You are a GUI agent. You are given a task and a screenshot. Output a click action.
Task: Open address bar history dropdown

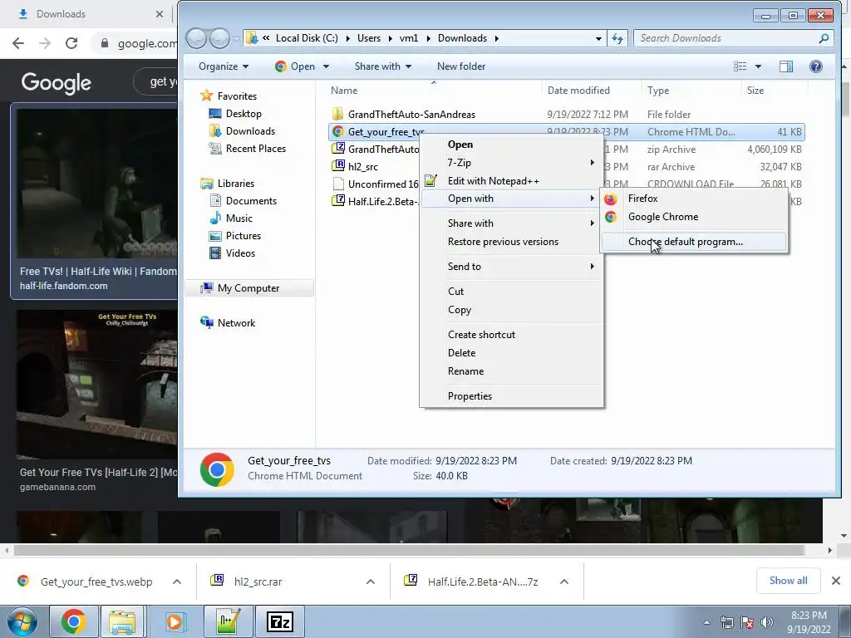tap(598, 38)
